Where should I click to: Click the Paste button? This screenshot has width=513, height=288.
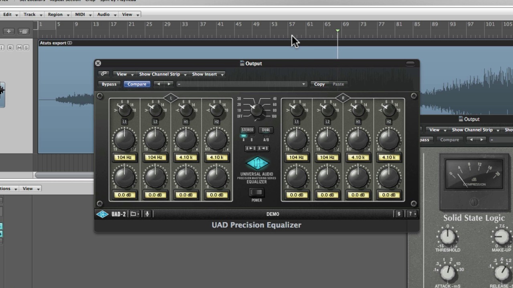[338, 84]
